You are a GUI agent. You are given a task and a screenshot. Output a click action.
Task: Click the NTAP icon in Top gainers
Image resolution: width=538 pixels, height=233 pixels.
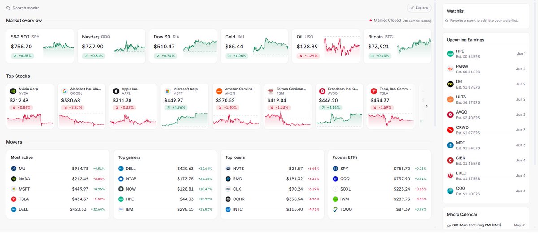point(121,179)
